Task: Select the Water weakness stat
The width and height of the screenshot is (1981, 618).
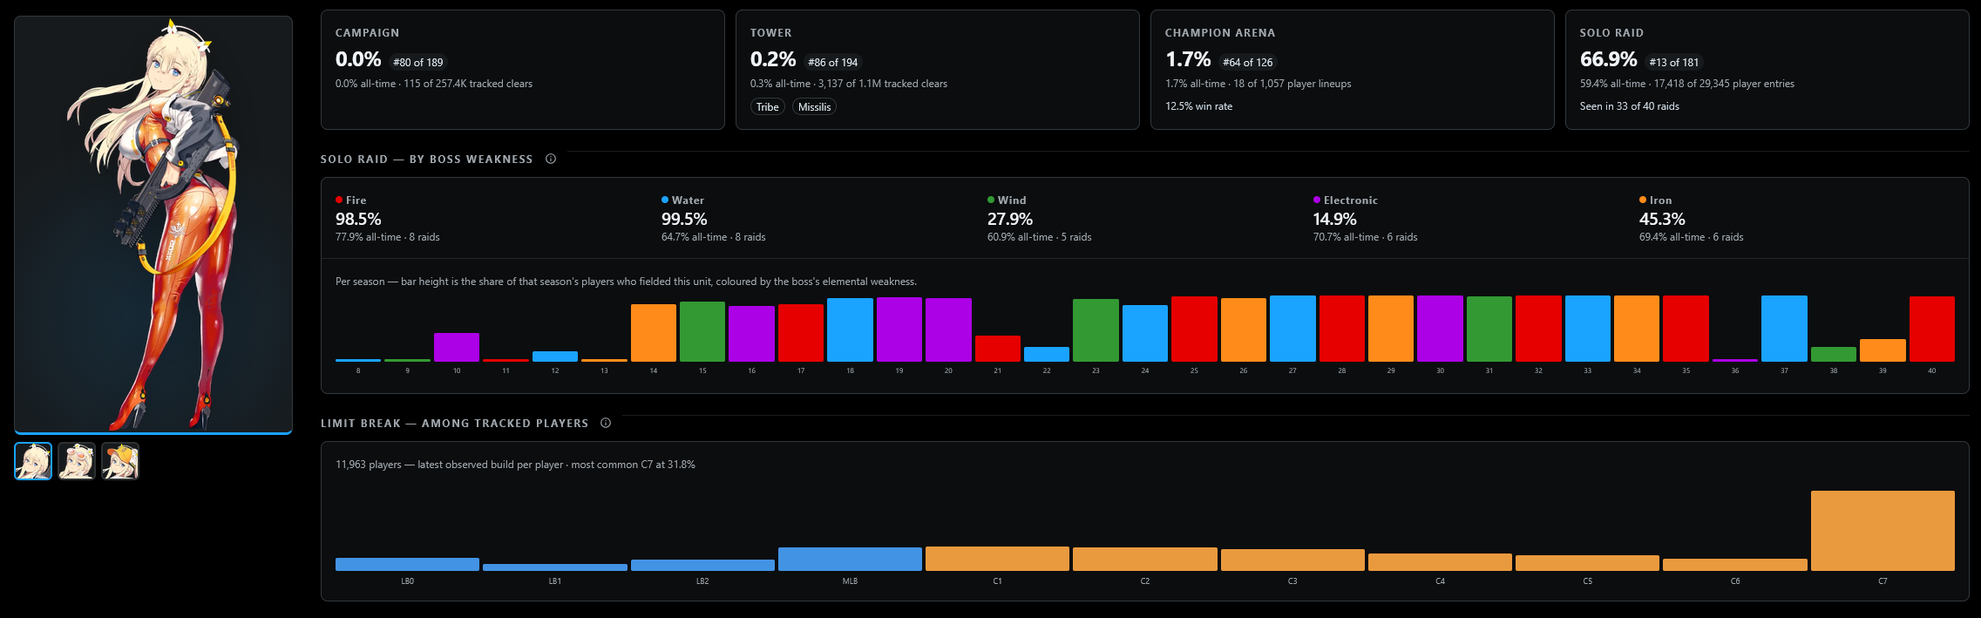Action: [714, 218]
